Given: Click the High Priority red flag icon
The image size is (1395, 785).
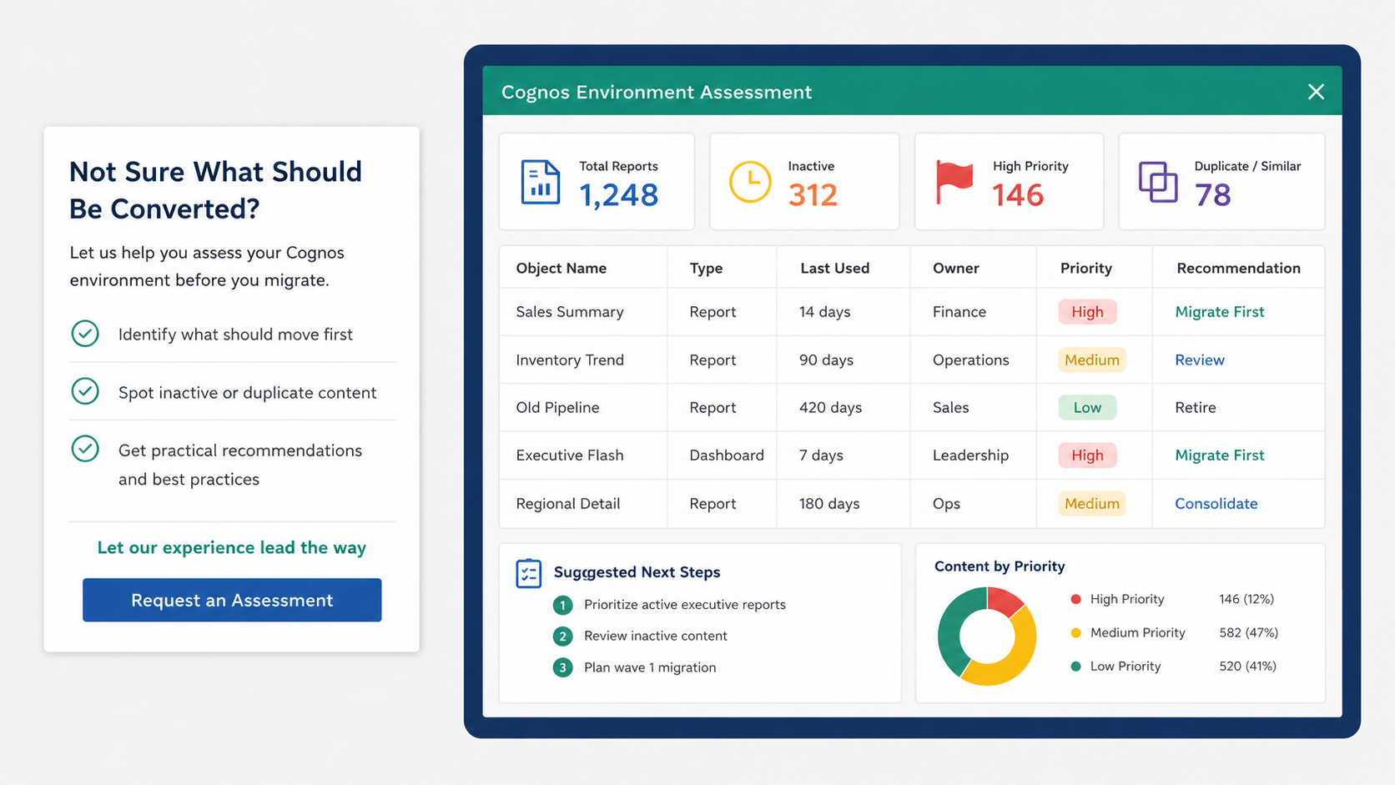Looking at the screenshot, I should (954, 181).
